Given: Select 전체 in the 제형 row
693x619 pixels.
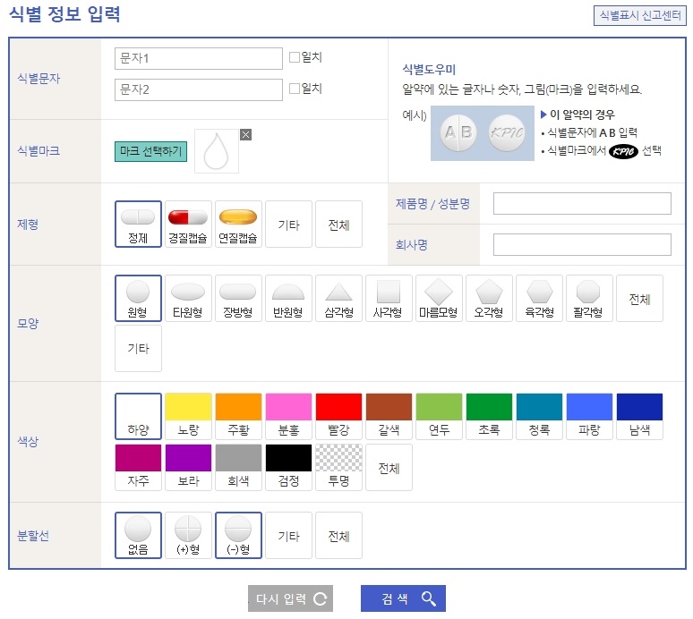Looking at the screenshot, I should [338, 224].
